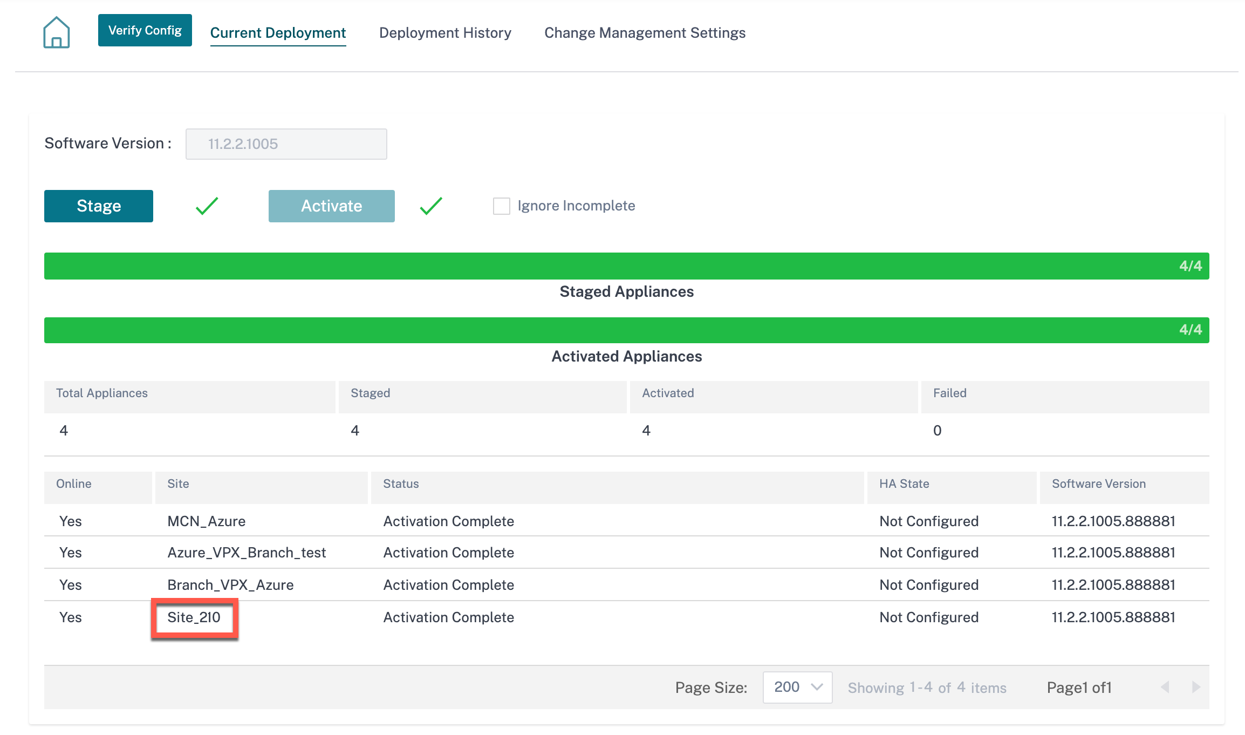Click the Activated summary header
This screenshot has width=1245, height=735.
(774, 397)
